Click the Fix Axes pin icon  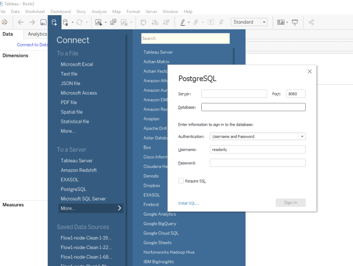(x=221, y=22)
